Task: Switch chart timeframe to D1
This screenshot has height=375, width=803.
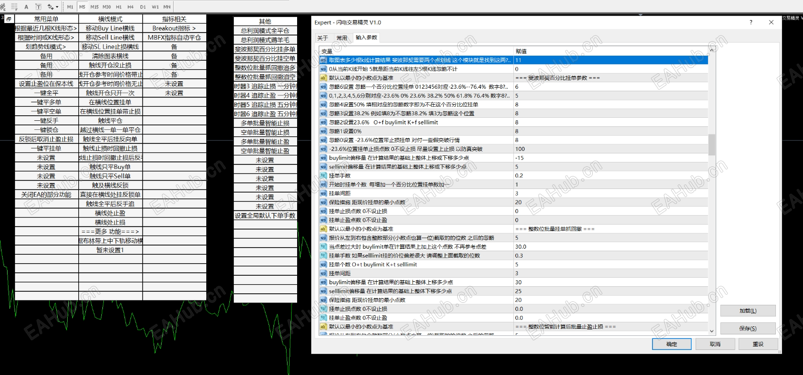Action: 143,7
